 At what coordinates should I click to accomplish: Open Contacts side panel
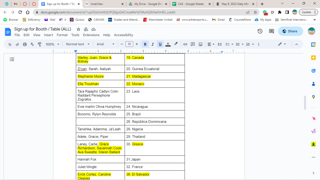[x=313, y=84]
